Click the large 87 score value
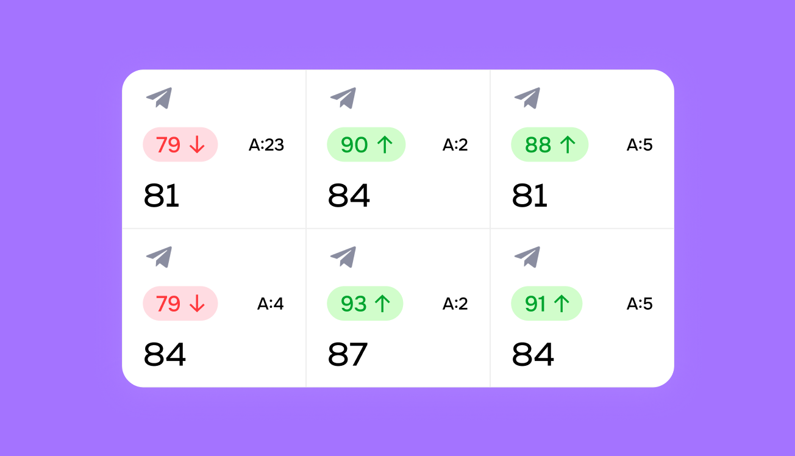 [x=348, y=355]
